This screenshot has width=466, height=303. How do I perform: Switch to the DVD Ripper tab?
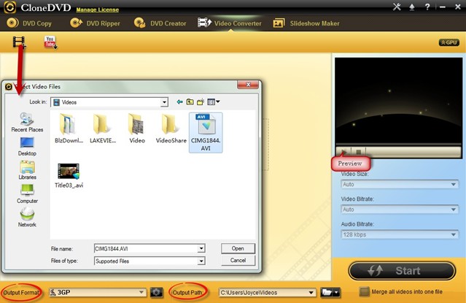pyautogui.click(x=95, y=23)
